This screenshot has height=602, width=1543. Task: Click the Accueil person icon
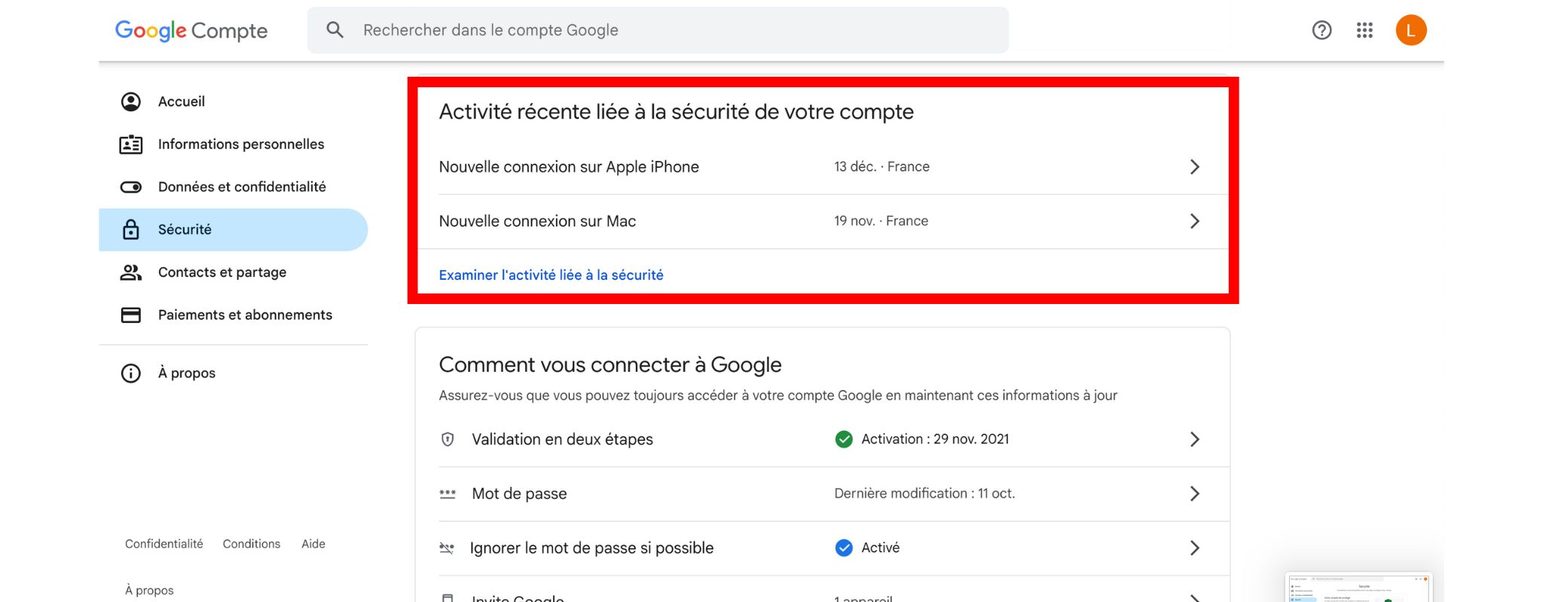(131, 102)
